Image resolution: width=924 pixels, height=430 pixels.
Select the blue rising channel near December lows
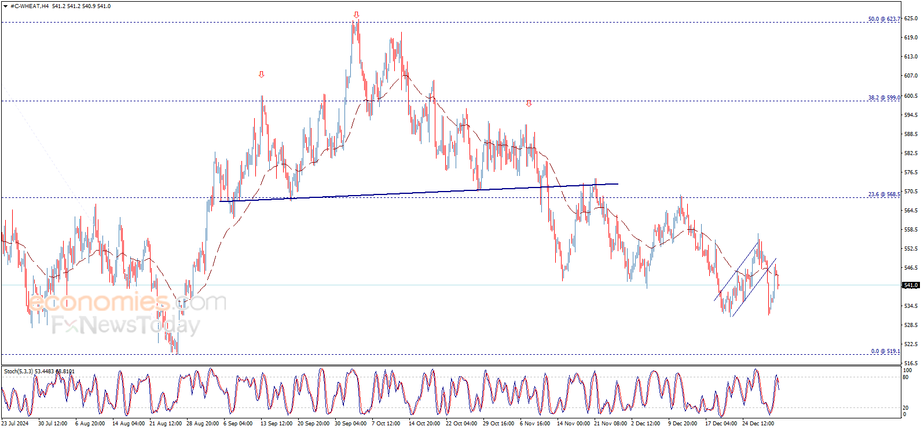tap(746, 280)
